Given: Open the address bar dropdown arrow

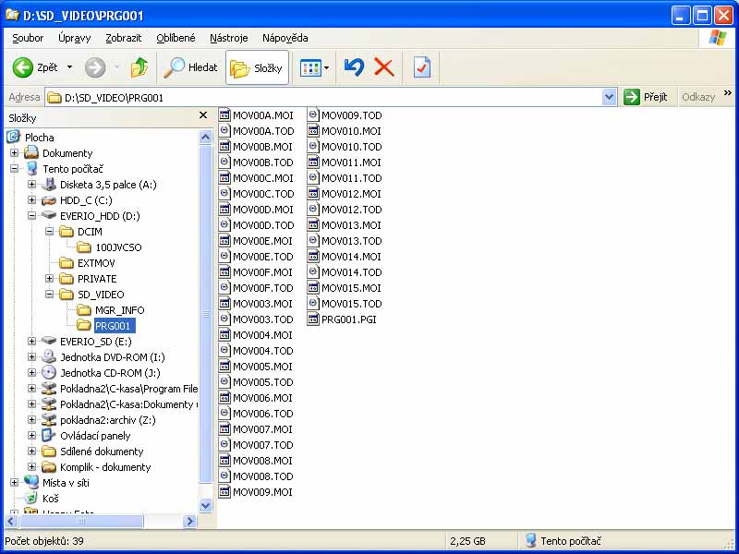Looking at the screenshot, I should 609,97.
